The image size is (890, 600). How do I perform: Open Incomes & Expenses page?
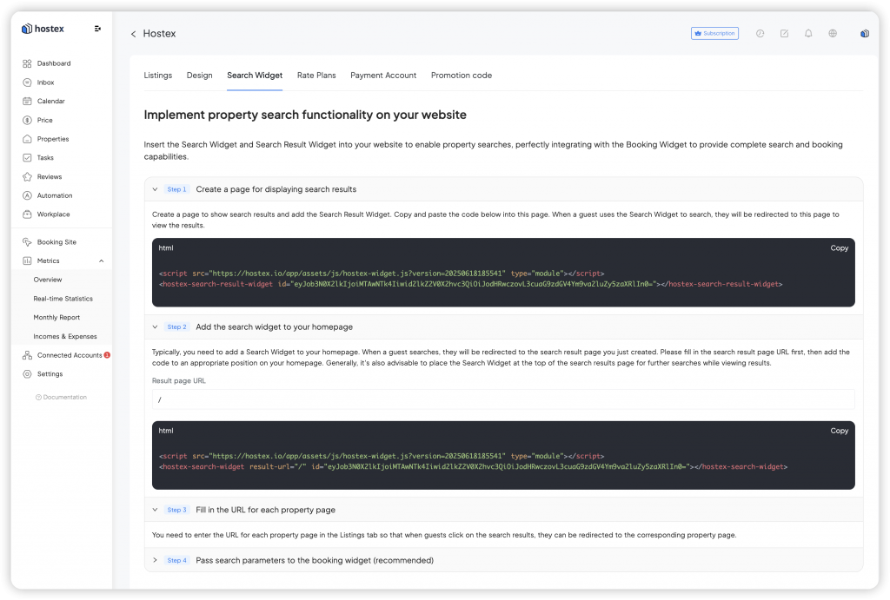click(x=65, y=336)
